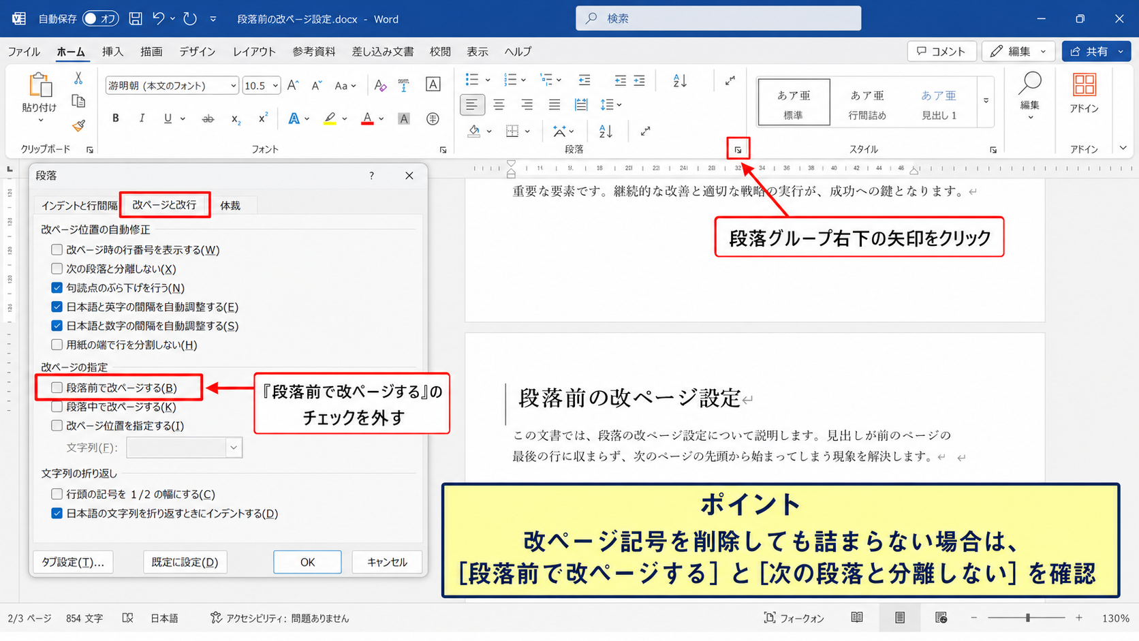Image resolution: width=1139 pixels, height=641 pixels.
Task: Click the Cut scissors icon
Action: [78, 78]
